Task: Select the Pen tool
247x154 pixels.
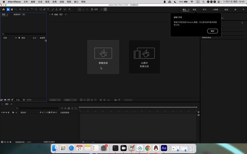Action: click(x=45, y=10)
